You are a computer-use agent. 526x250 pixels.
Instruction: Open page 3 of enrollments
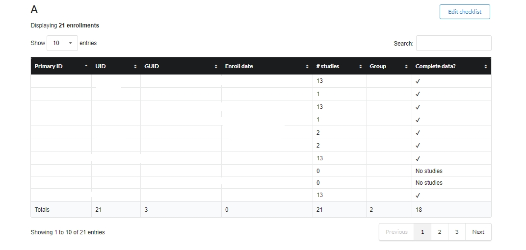click(457, 232)
